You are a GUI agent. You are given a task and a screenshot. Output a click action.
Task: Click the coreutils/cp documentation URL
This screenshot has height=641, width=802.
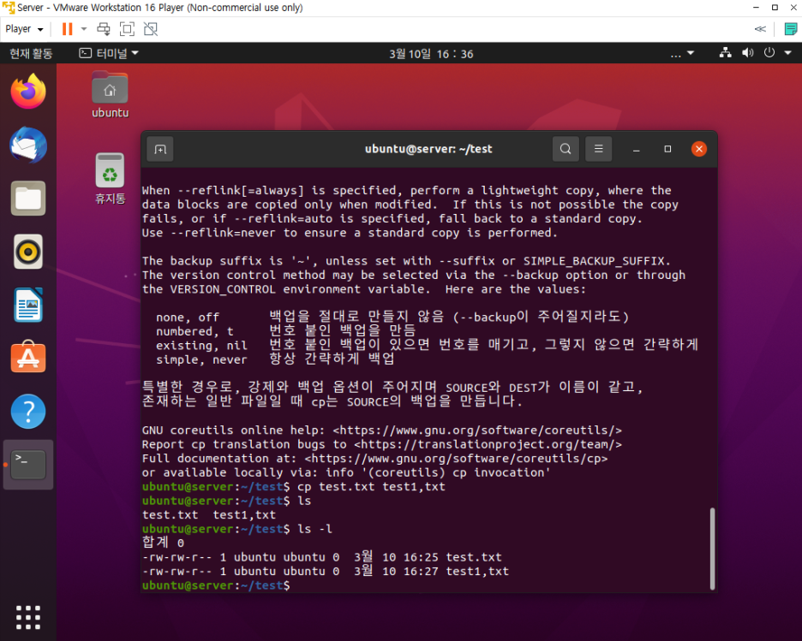[x=456, y=458]
